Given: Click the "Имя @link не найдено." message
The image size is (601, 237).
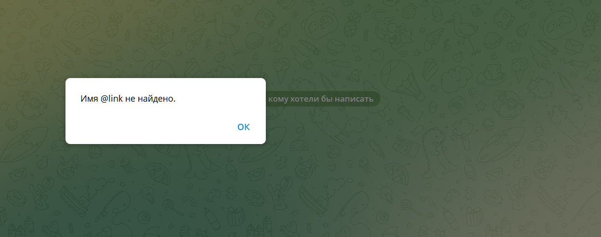Looking at the screenshot, I should point(128,99).
